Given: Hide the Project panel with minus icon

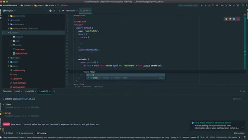Looking at the screenshot, I should [63, 10].
